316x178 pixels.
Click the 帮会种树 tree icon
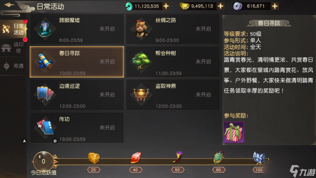coord(141,62)
